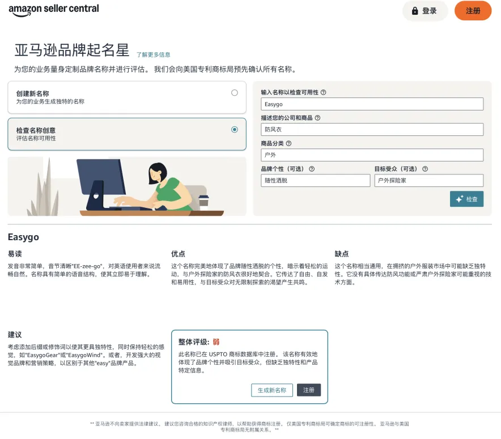Screen dimensions: 501x439
Task: Focus the category field containing 户外
Action: coord(372,155)
